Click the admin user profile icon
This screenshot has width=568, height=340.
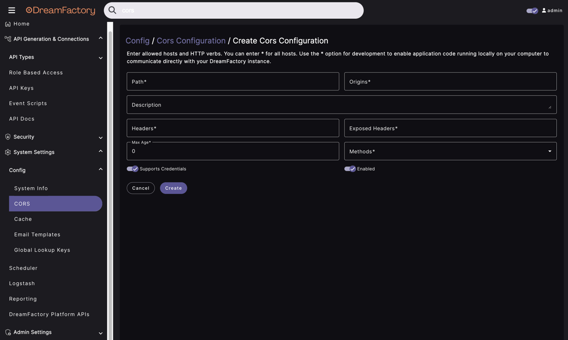pos(543,9)
